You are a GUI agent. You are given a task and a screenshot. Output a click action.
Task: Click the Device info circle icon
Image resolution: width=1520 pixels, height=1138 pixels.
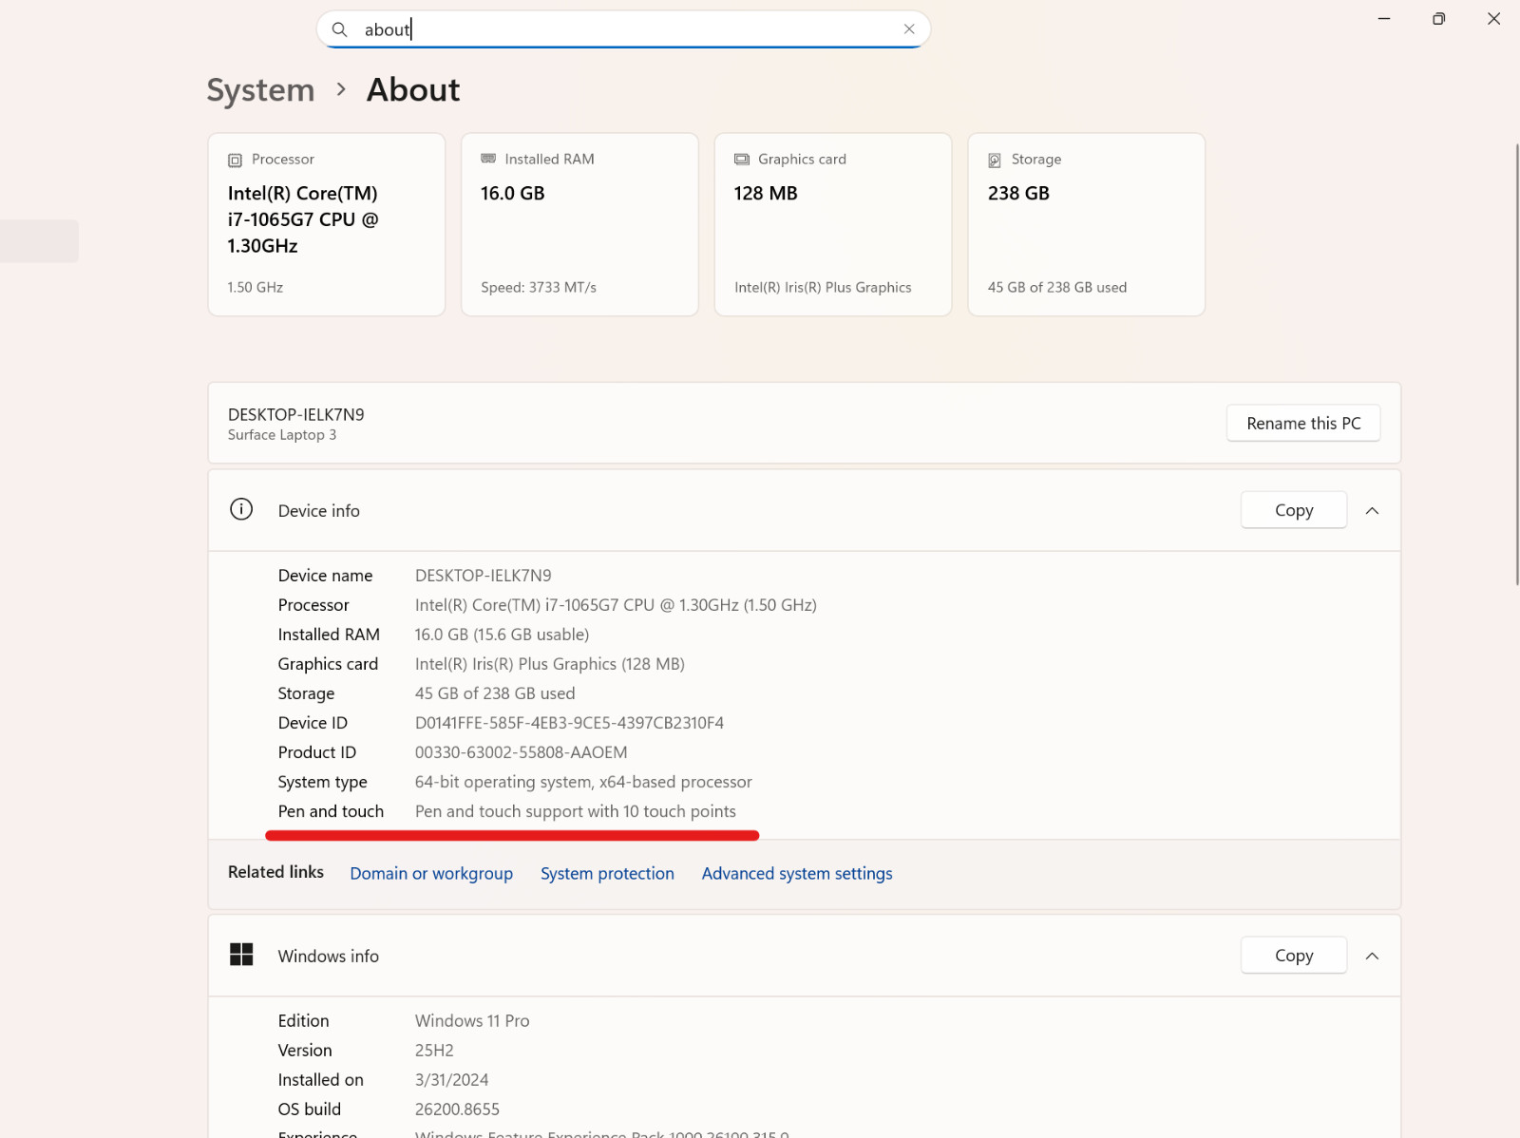tap(241, 509)
